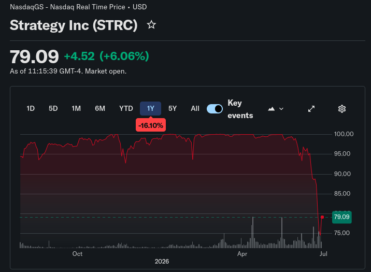Click the large 79.09 price heading
Image resolution: width=371 pixels, height=272 pixels.
pyautogui.click(x=34, y=57)
